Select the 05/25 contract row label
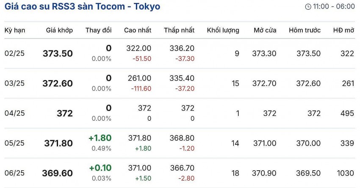Screen dimensions: 360x188 click(x=14, y=143)
